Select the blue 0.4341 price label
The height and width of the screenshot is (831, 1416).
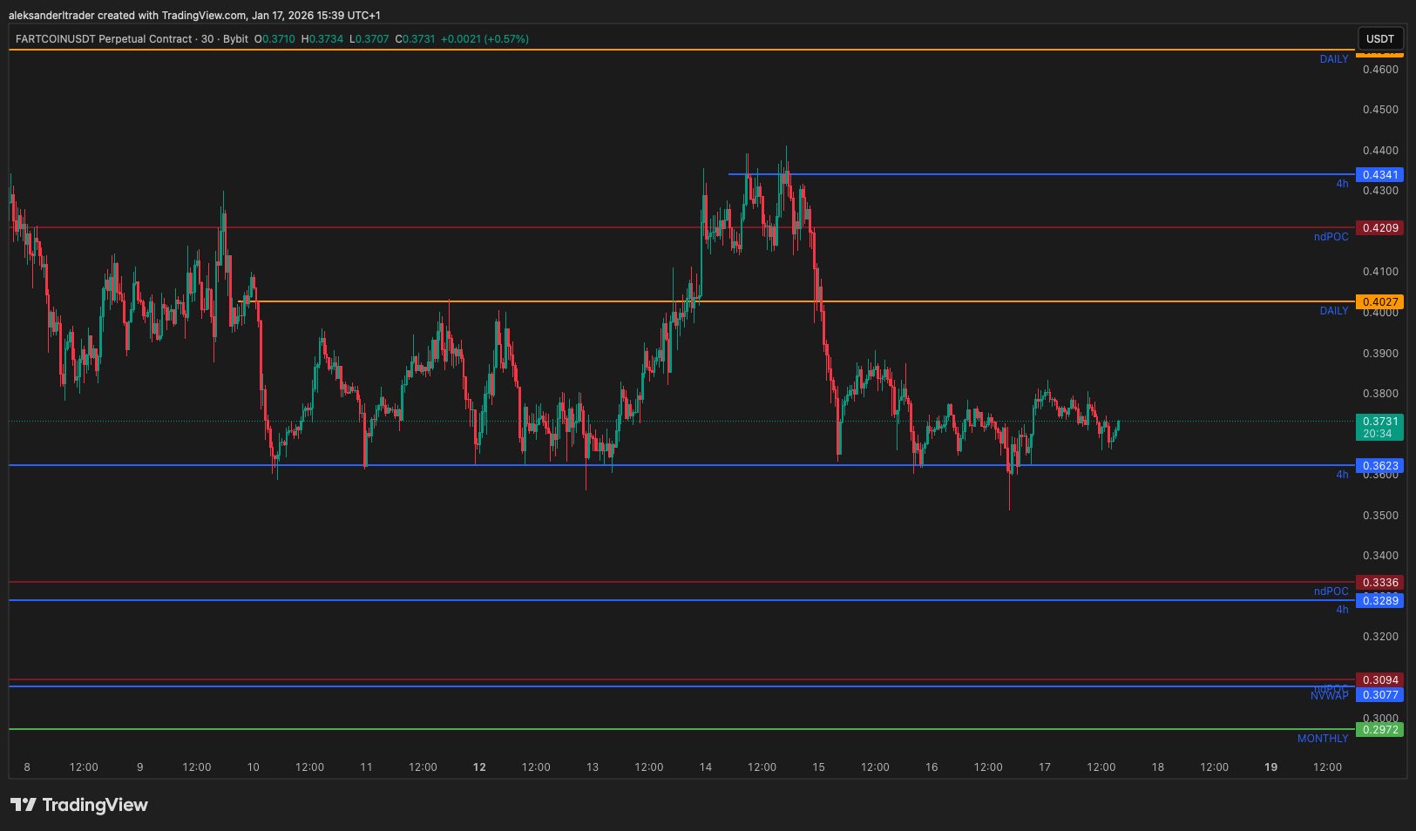1379,175
